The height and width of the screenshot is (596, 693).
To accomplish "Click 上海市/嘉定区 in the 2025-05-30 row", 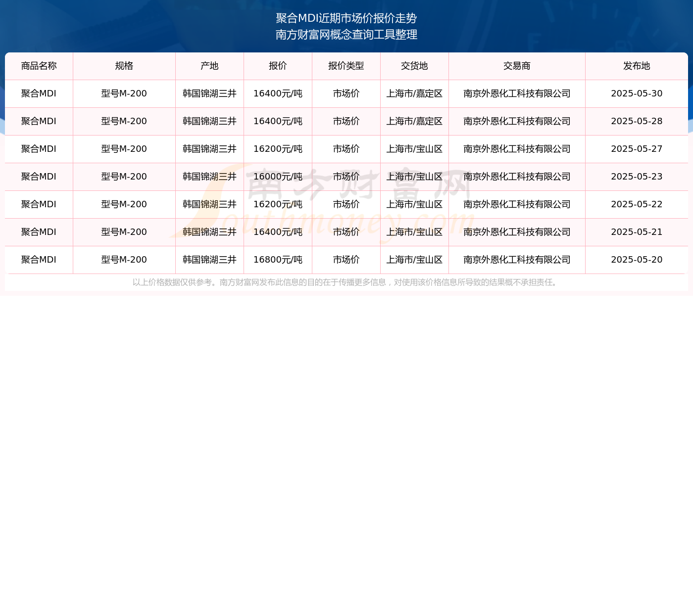I will (x=415, y=93).
